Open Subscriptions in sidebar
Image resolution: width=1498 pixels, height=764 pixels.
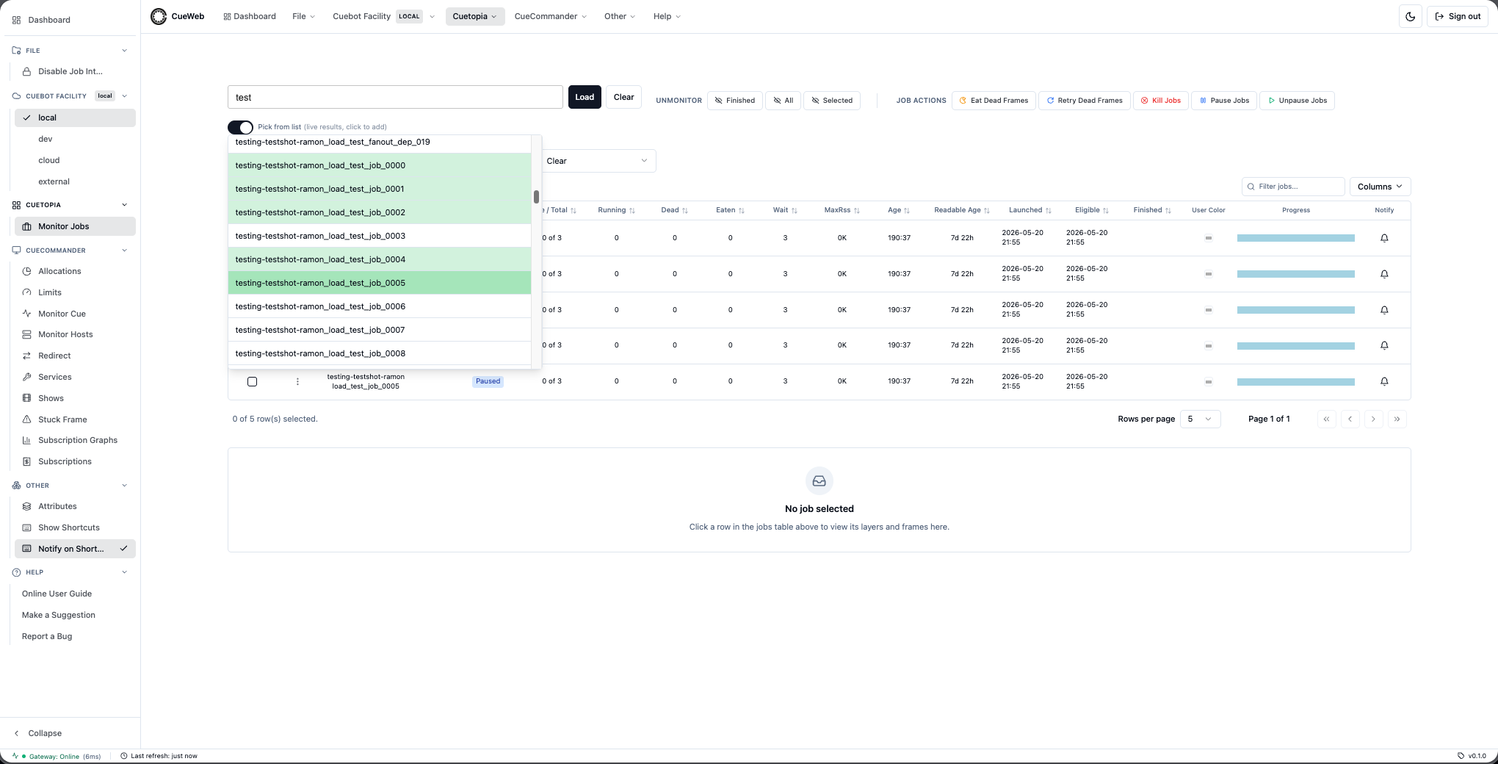click(75, 461)
